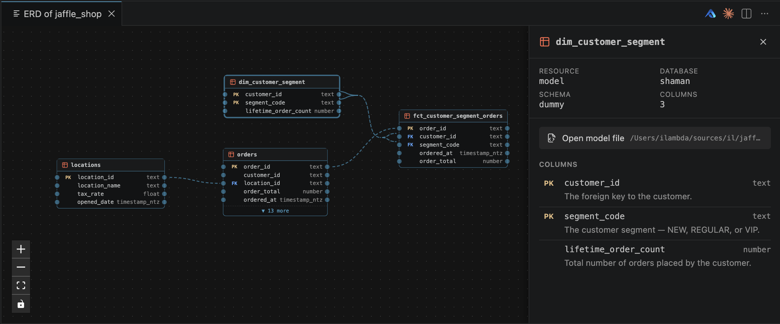This screenshot has width=780, height=324.
Task: Expand 13 more columns in orders
Action: click(x=275, y=211)
